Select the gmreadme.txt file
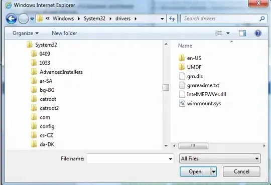This screenshot has width=271, height=185. point(199,85)
